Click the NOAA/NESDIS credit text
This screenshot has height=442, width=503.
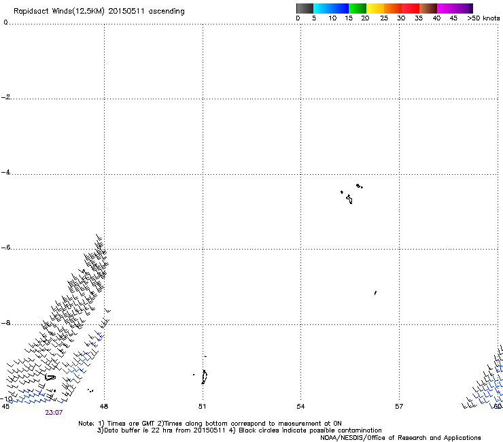[x=400, y=438]
